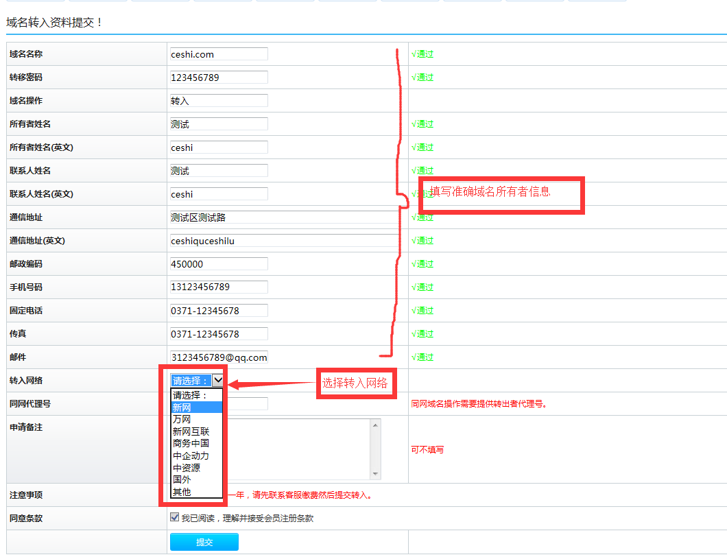The height and width of the screenshot is (557, 727).
Task: Click the 申请备注 scrollbar up arrow
Action: coord(375,425)
